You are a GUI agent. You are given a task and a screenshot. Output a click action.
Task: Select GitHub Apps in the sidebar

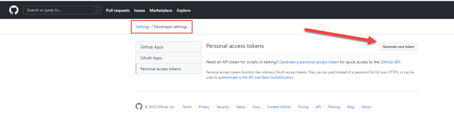[152, 47]
